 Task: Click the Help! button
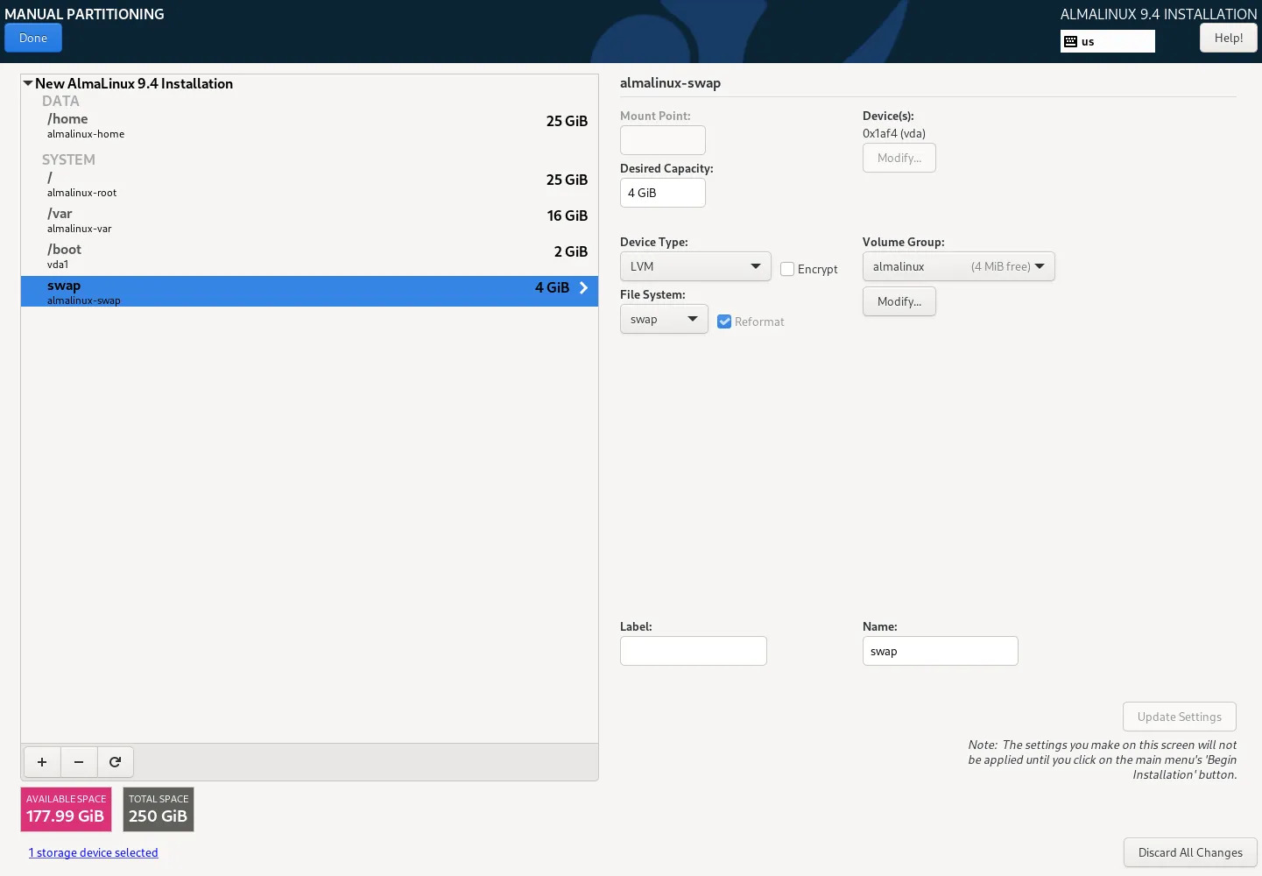click(x=1228, y=38)
